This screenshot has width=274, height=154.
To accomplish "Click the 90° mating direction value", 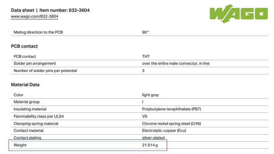I will [145, 32].
